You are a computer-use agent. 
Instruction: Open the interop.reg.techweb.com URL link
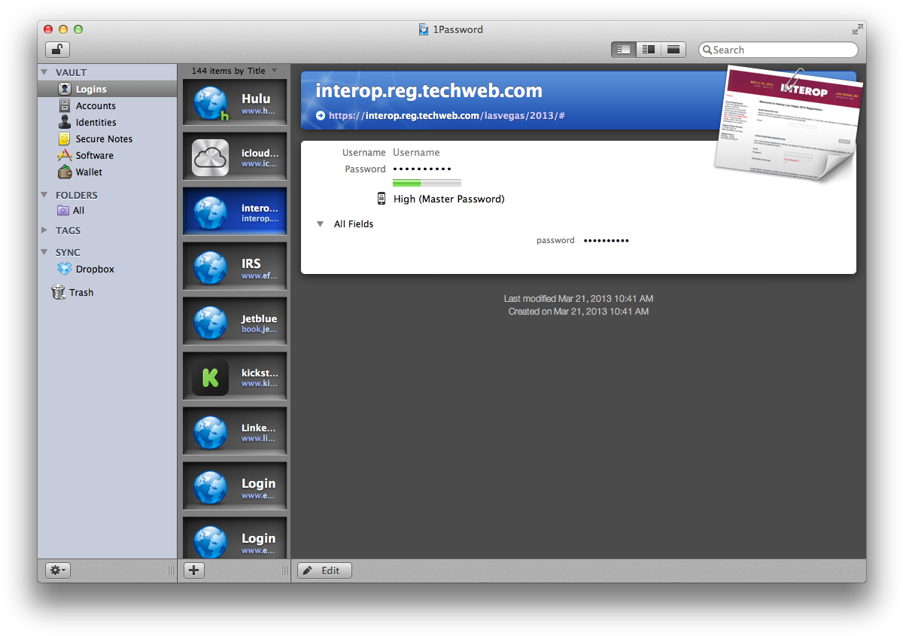[x=447, y=116]
